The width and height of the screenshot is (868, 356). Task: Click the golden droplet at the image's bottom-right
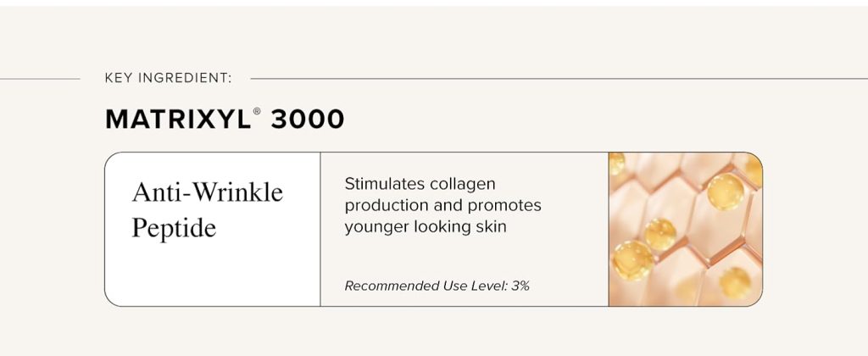click(735, 282)
